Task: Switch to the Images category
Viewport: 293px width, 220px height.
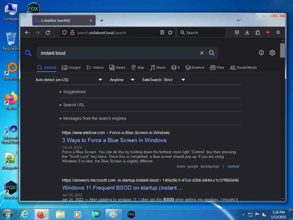Action: point(71,68)
